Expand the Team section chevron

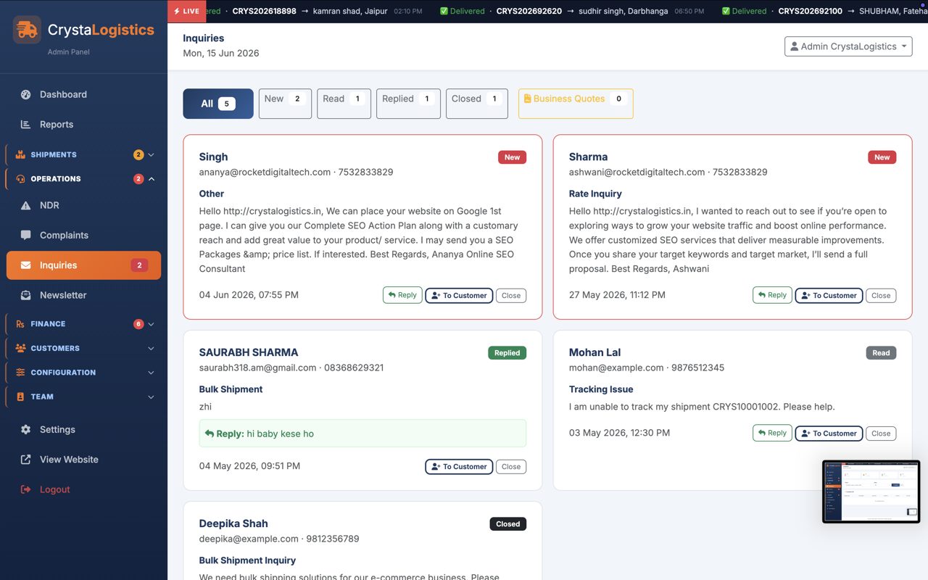click(152, 397)
